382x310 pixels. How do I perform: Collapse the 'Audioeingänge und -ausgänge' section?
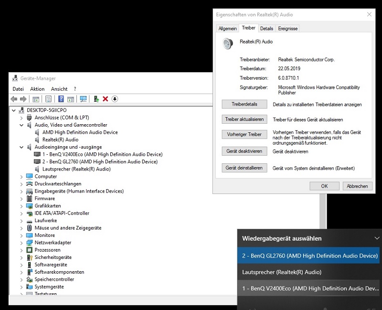[21, 147]
